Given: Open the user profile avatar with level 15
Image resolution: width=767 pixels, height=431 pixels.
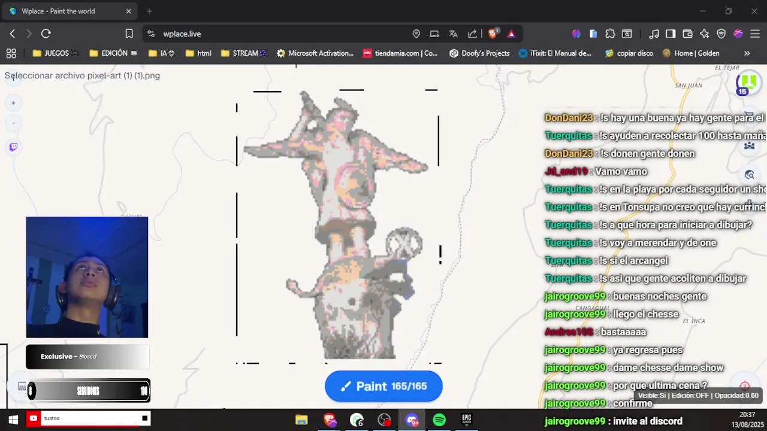Looking at the screenshot, I should click(x=748, y=83).
